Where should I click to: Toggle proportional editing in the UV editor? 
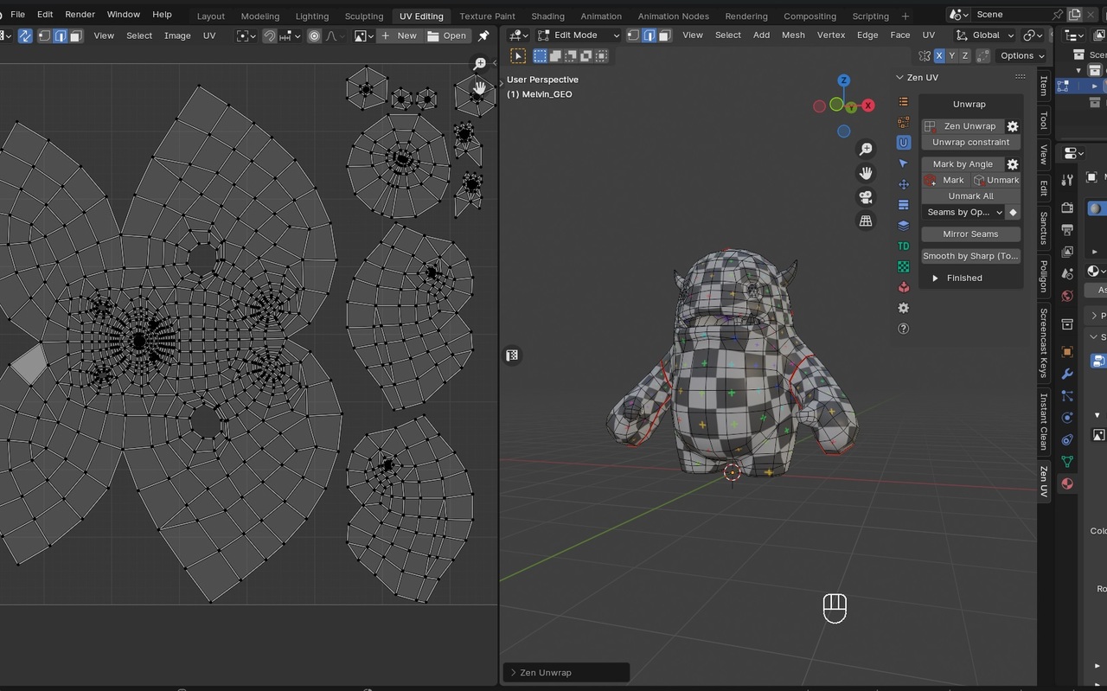coord(314,35)
